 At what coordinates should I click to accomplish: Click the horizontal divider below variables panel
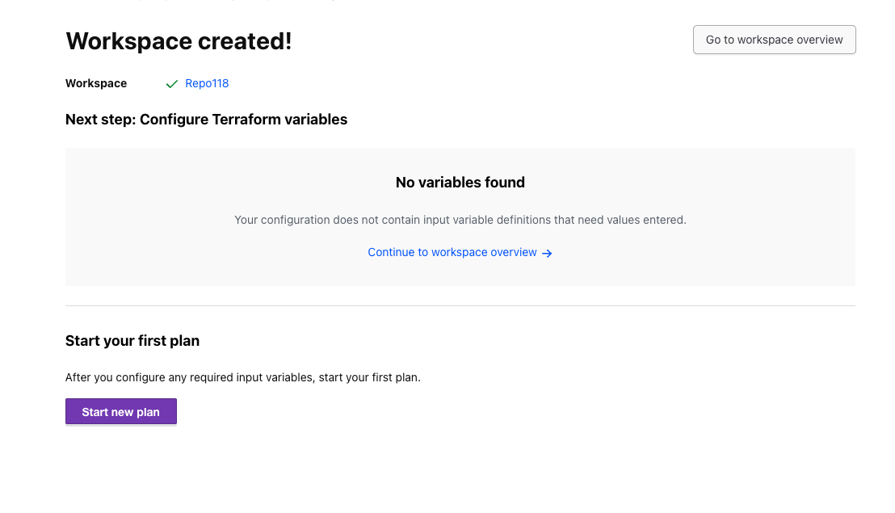click(460, 306)
